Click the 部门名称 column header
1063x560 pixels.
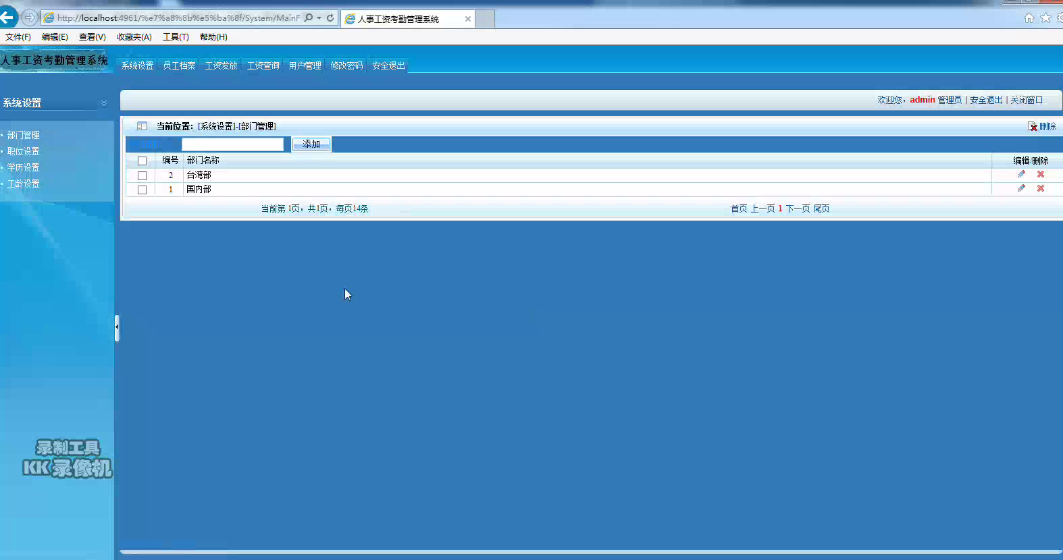point(203,160)
